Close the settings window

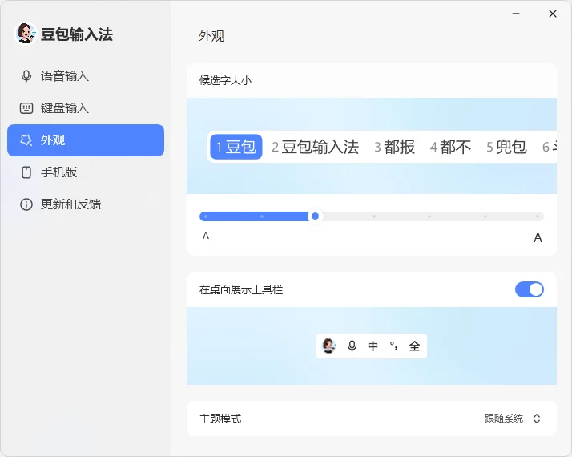[553, 14]
